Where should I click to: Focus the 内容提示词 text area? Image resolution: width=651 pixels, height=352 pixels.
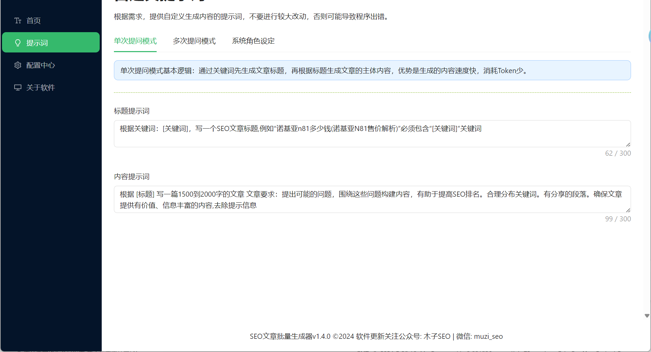click(x=372, y=199)
